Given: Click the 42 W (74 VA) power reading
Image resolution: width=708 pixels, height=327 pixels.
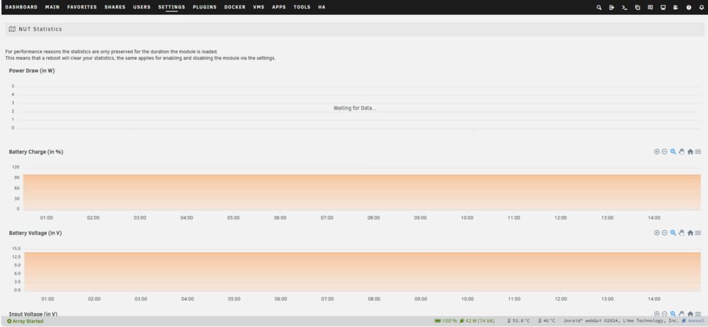Looking at the screenshot, I should 478,321.
